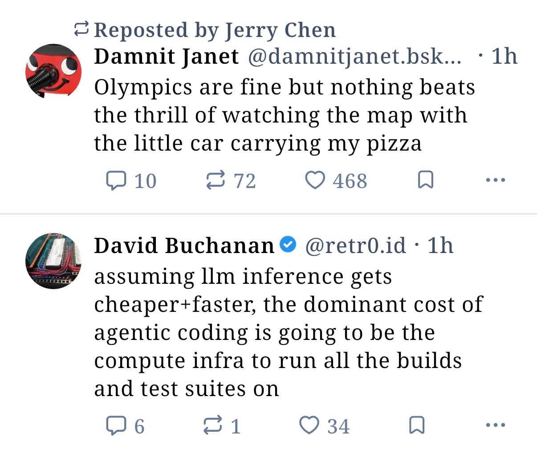Bookmark Damnit Janet's post
This screenshot has width=537, height=458.
[426, 180]
